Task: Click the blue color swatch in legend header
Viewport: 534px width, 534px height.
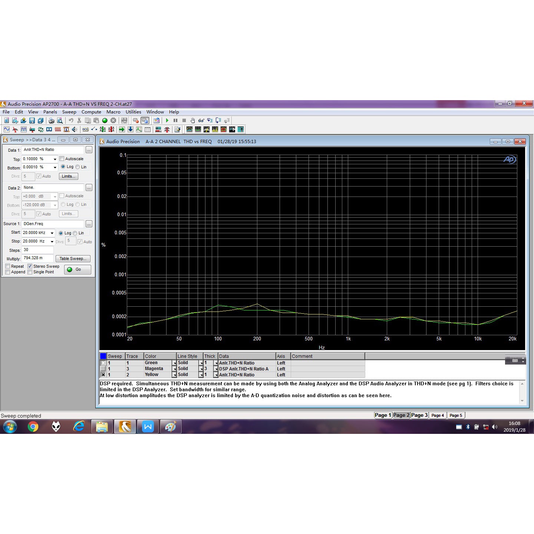Action: (x=103, y=356)
